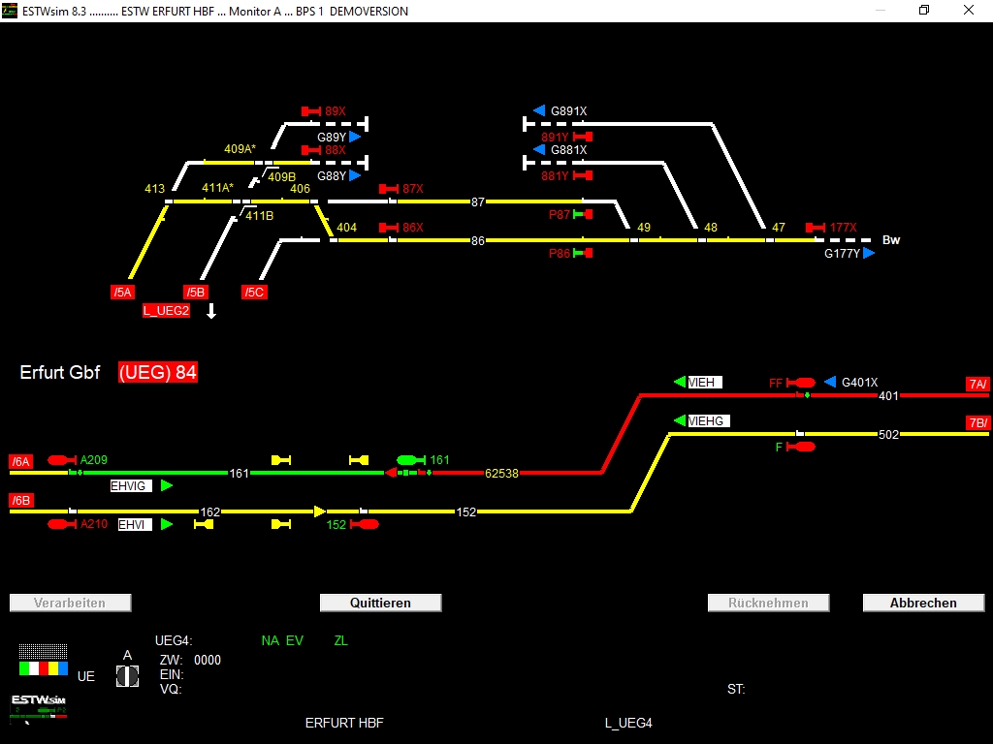Toggle the green NA status indicator
993x744 pixels.
pyautogui.click(x=271, y=640)
